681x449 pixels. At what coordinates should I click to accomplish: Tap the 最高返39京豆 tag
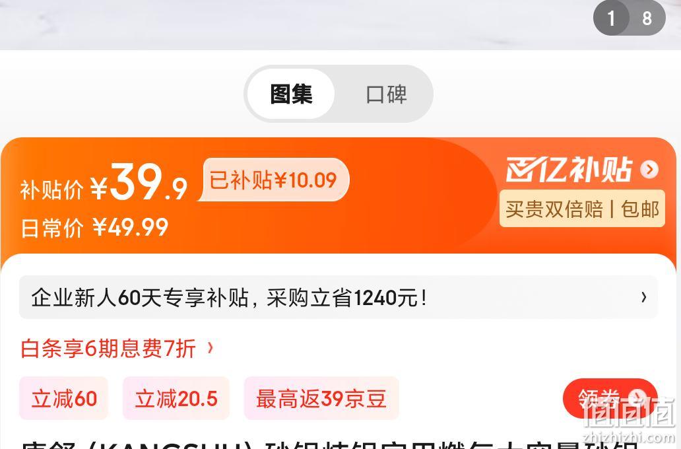click(x=321, y=399)
